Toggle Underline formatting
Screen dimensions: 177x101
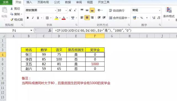pyautogui.click(x=38, y=18)
